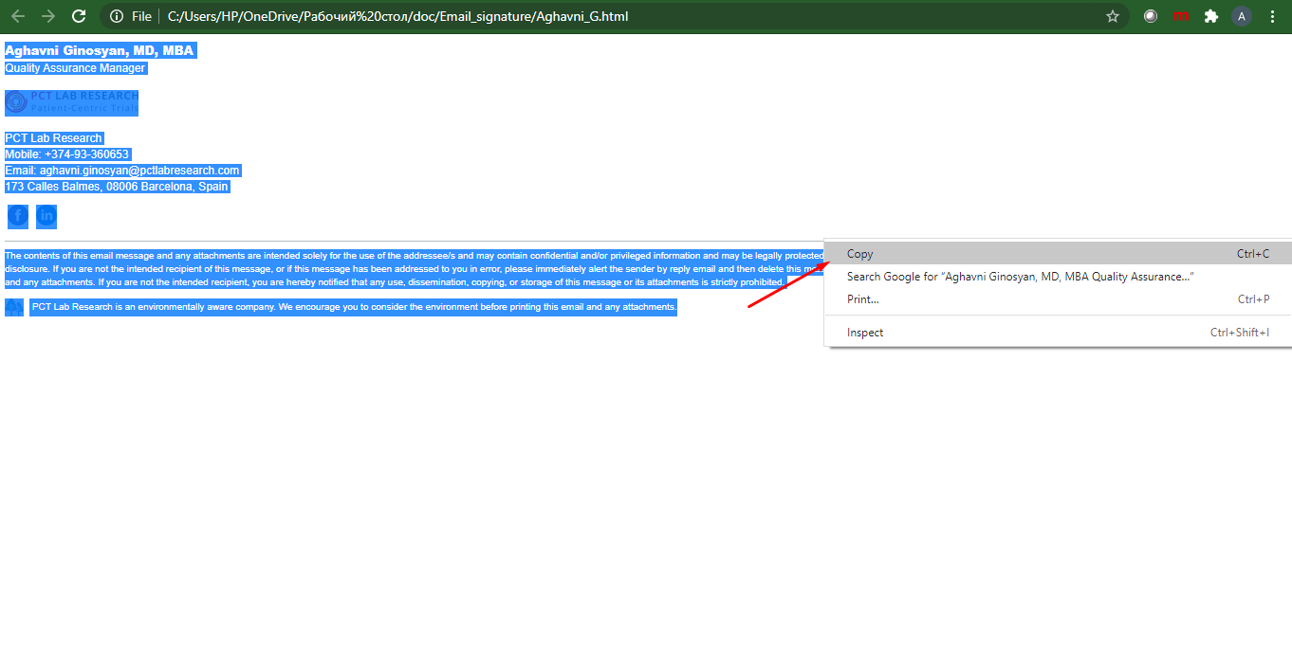The height and width of the screenshot is (650, 1292).
Task: Open site information icon beside File
Action: (117, 16)
